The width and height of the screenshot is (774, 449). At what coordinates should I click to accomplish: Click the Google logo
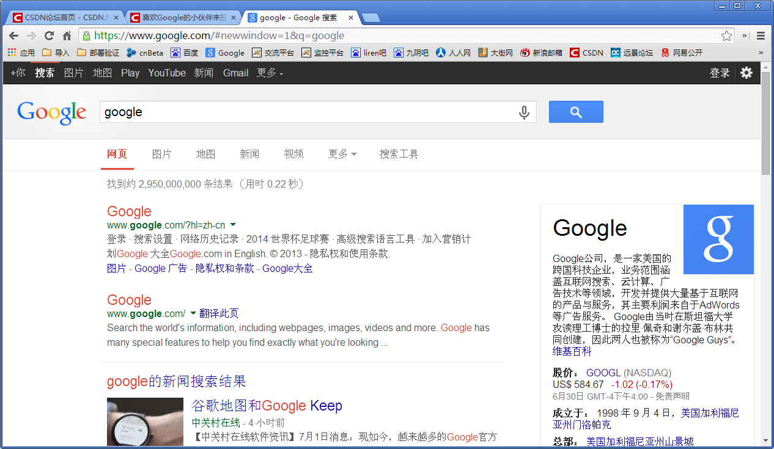[x=51, y=112]
